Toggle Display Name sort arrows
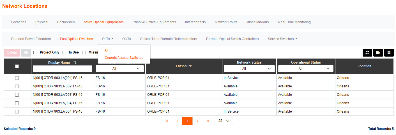 click(75, 63)
